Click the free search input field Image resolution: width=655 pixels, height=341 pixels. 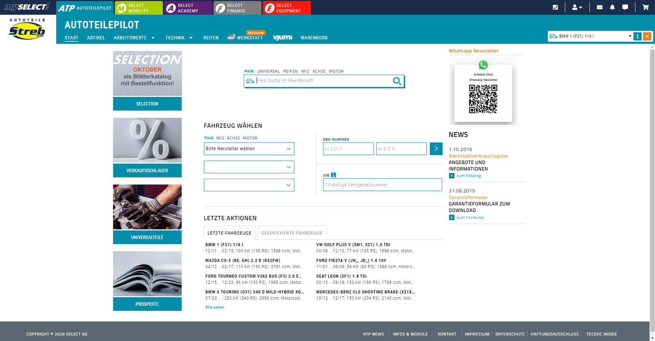click(323, 81)
